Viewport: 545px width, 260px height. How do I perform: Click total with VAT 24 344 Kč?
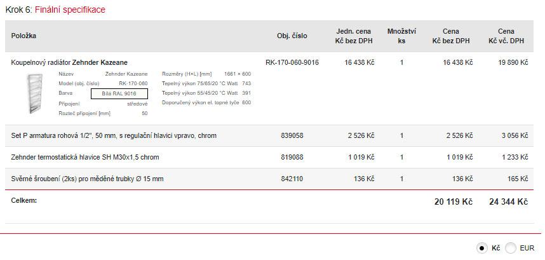point(509,202)
